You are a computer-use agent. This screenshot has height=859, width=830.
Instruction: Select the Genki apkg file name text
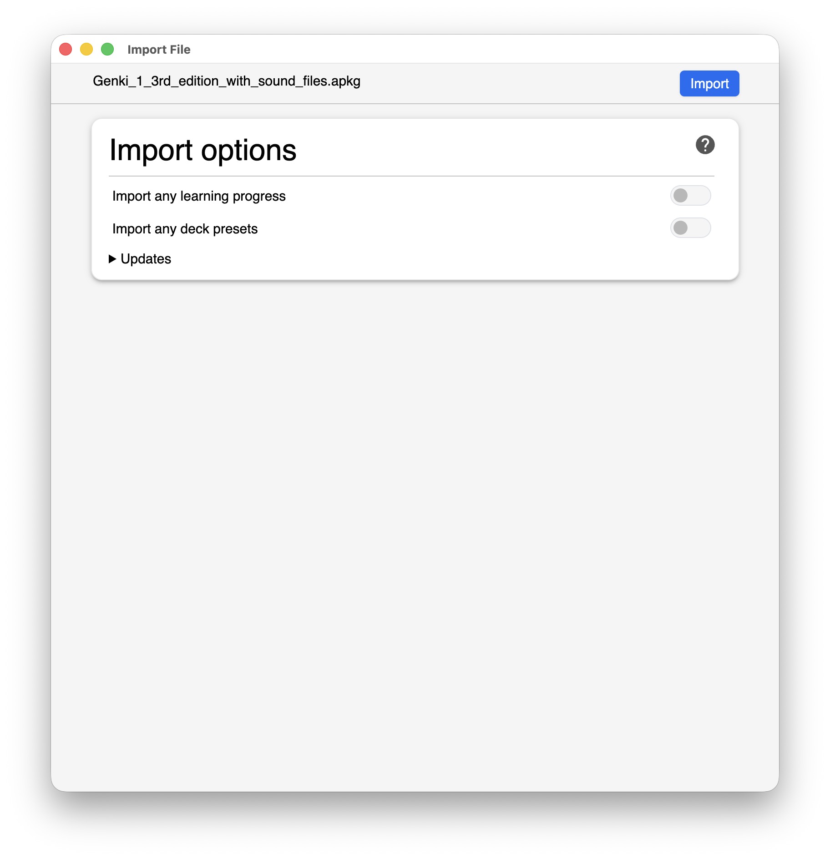point(227,81)
